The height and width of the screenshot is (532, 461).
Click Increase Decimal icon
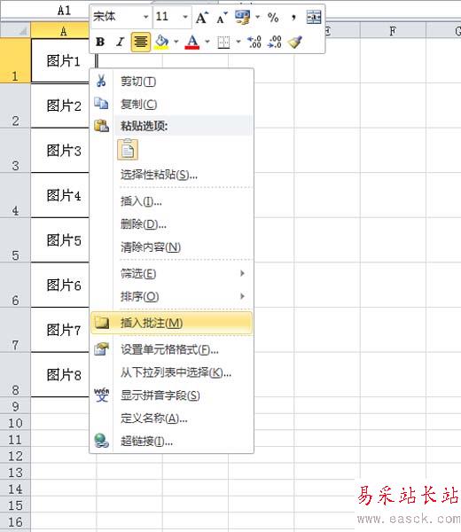click(x=254, y=42)
